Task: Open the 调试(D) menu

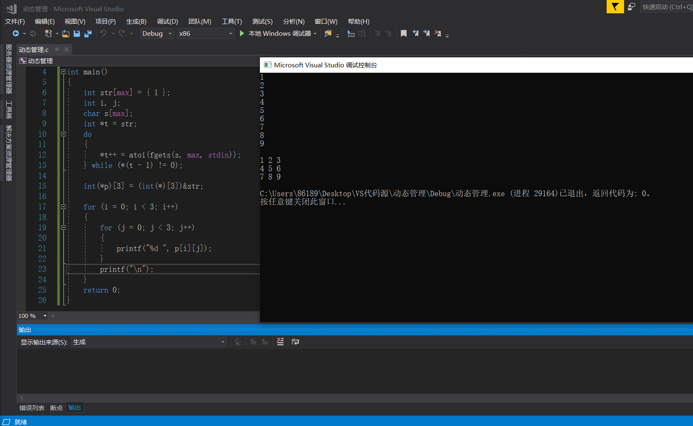Action: pos(167,22)
